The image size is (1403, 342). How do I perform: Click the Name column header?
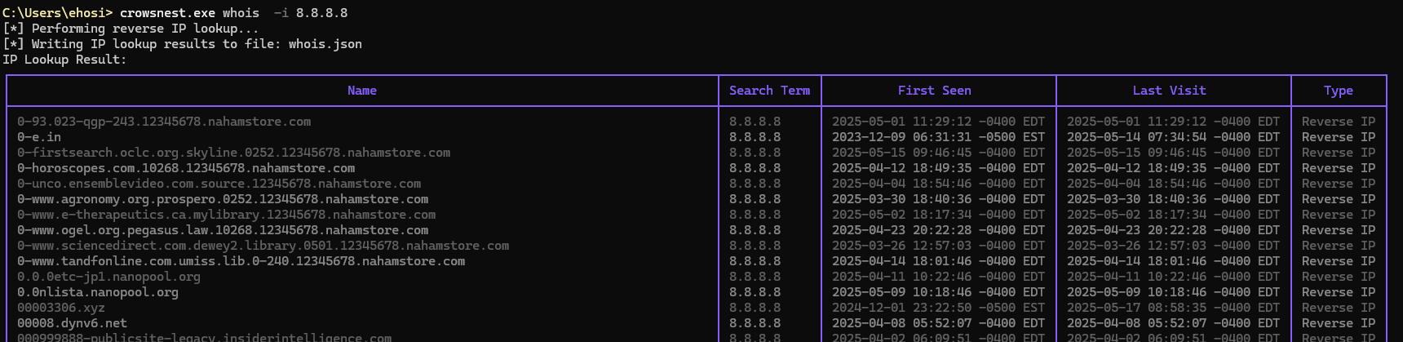tap(362, 91)
